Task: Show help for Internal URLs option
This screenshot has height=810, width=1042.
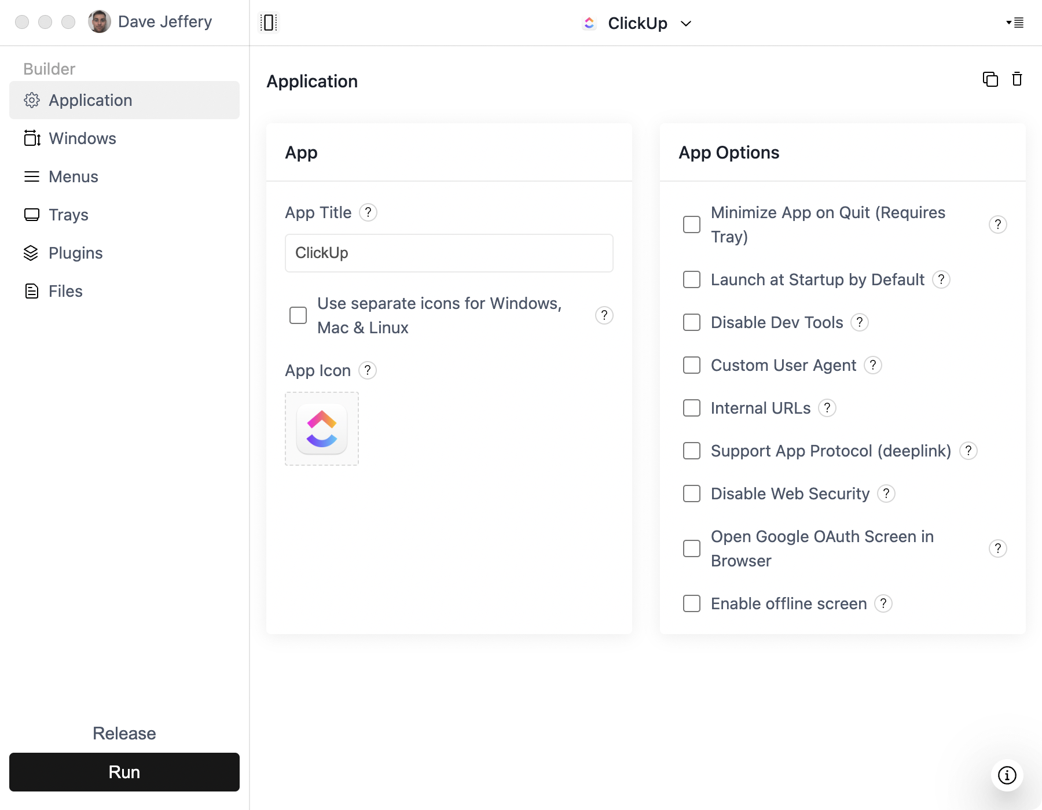Action: [827, 408]
